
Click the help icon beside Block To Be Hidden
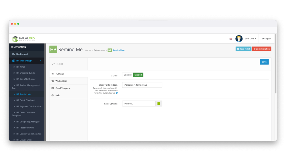[117, 93]
